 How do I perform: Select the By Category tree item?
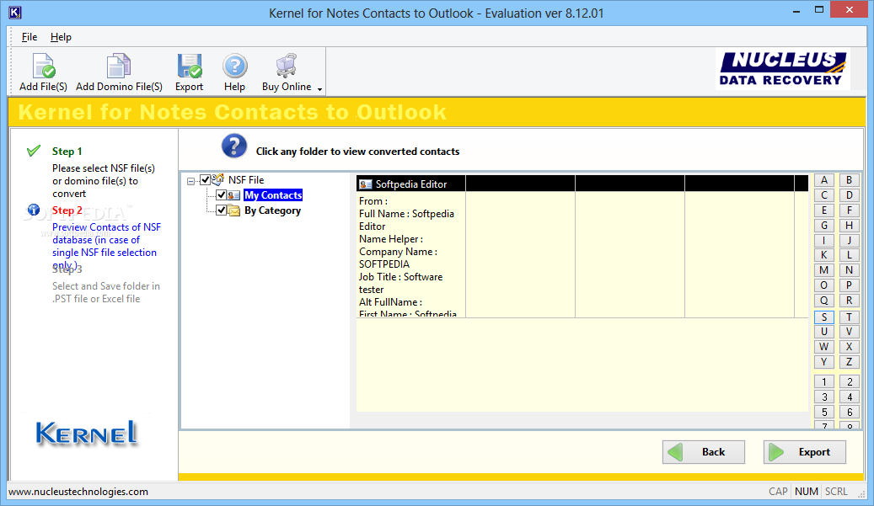(272, 210)
